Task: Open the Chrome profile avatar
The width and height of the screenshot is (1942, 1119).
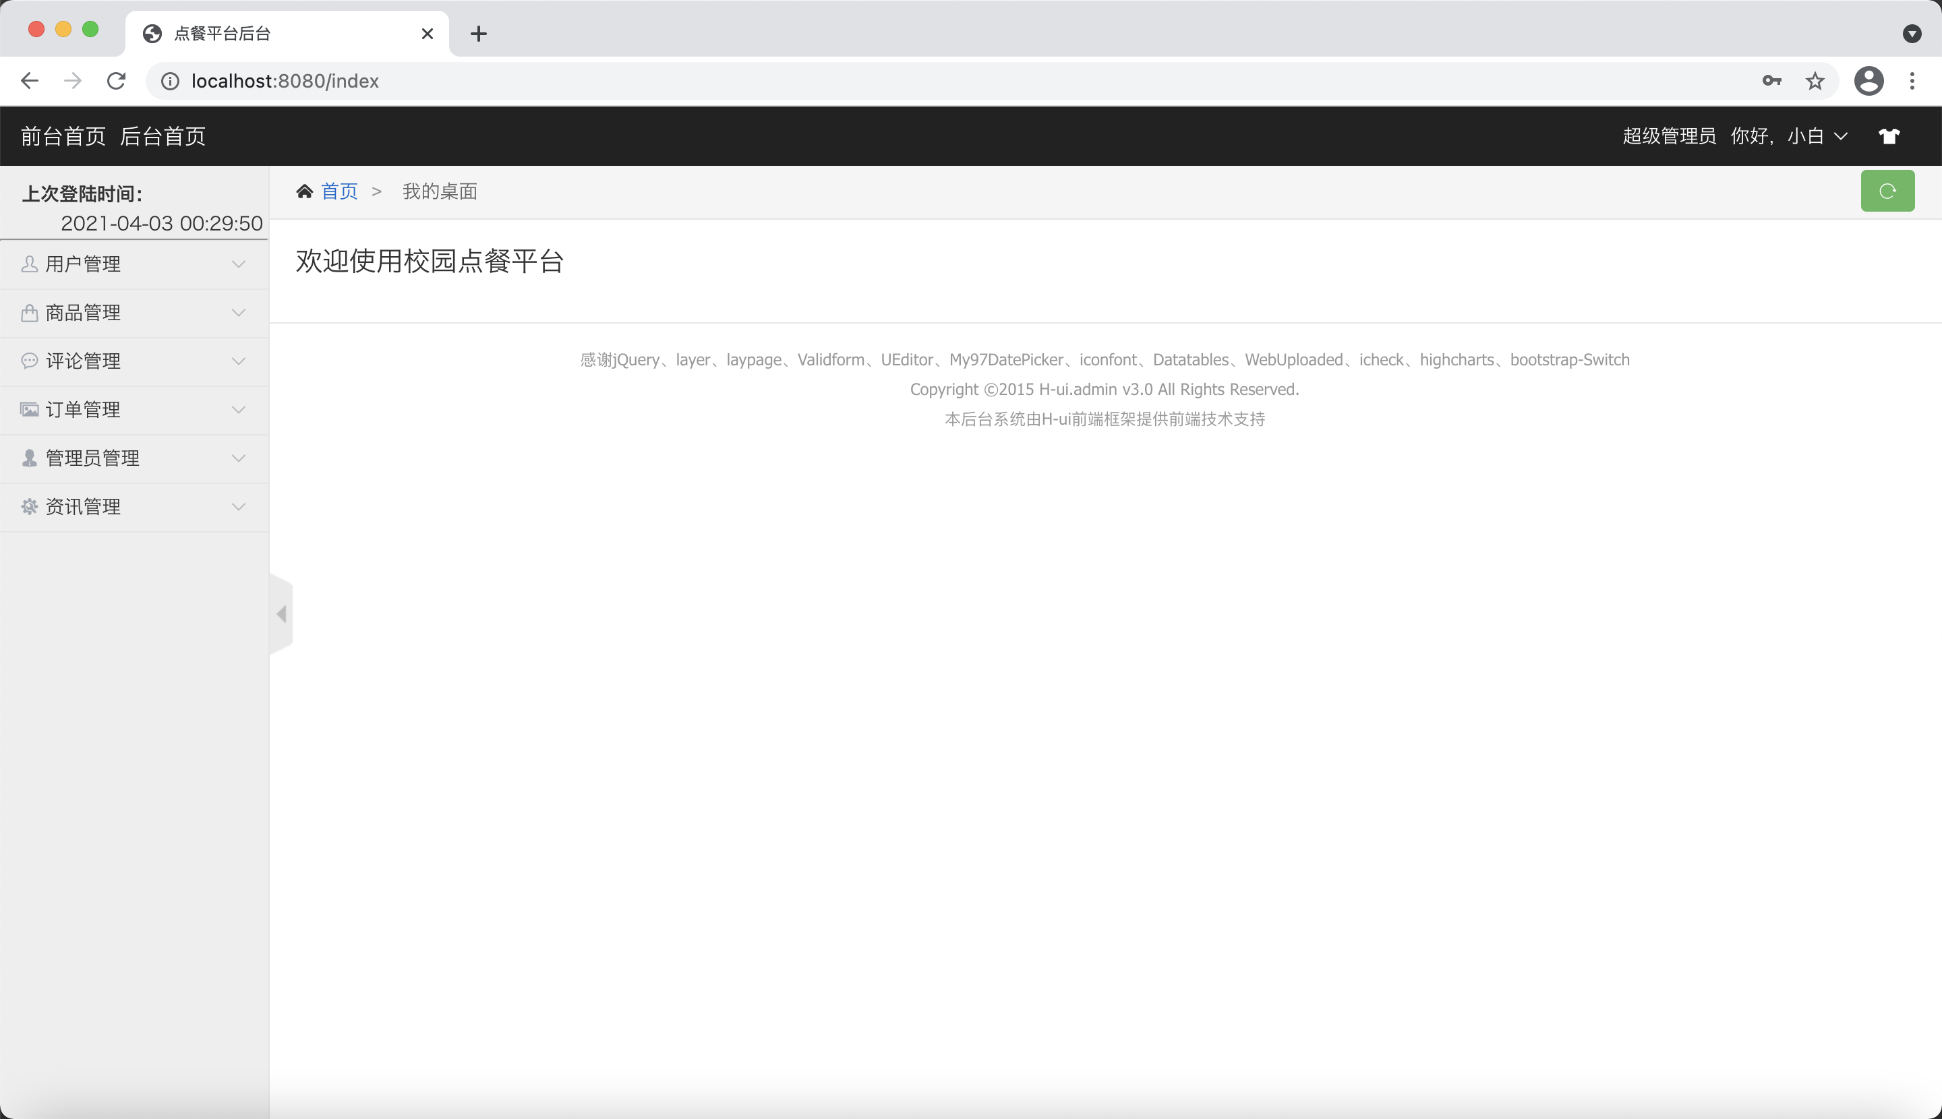Action: tap(1869, 81)
